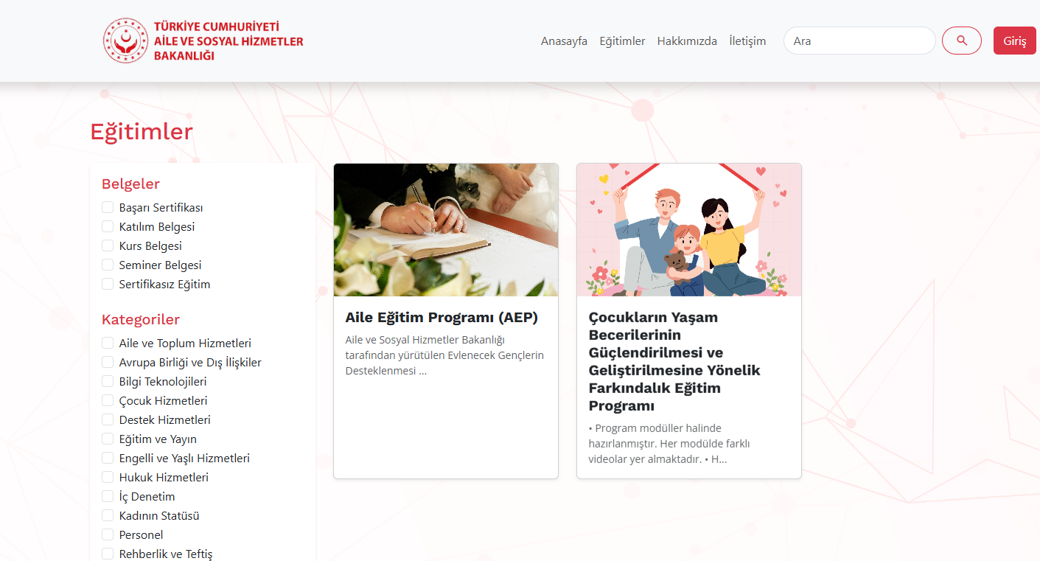Click the Aile ve Sosyal Hizmetler Bakanlığı logo
1040x561 pixels.
tap(203, 41)
